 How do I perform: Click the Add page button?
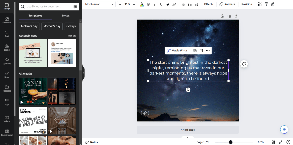(188, 130)
